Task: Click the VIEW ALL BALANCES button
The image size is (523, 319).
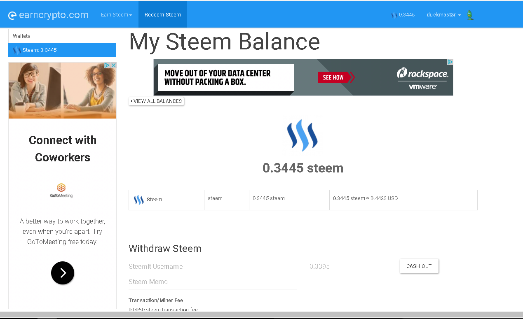Action: [x=156, y=101]
